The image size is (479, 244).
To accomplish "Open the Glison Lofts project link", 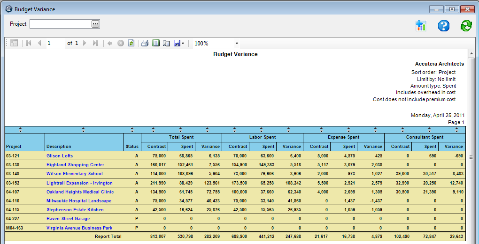I will click(60, 156).
